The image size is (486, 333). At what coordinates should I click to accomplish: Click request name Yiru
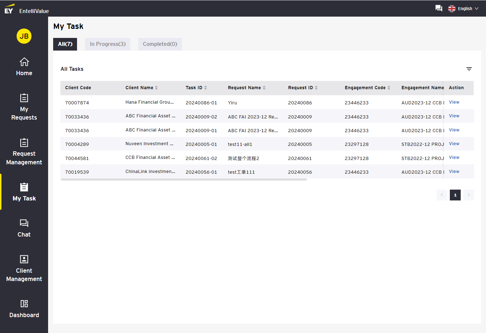click(233, 103)
